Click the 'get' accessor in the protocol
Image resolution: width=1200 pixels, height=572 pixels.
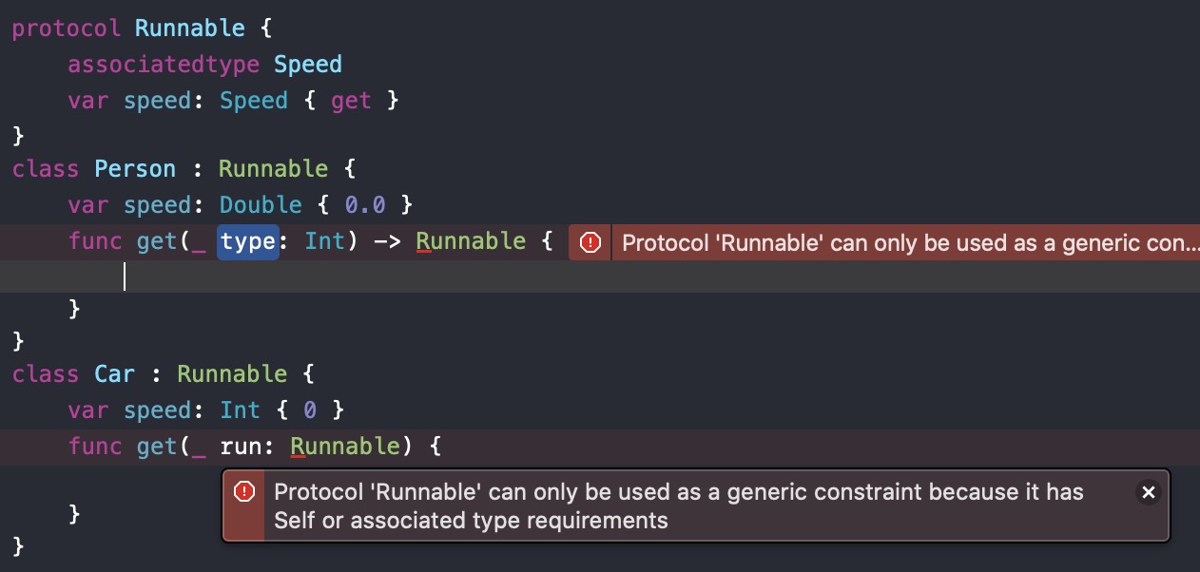point(351,101)
